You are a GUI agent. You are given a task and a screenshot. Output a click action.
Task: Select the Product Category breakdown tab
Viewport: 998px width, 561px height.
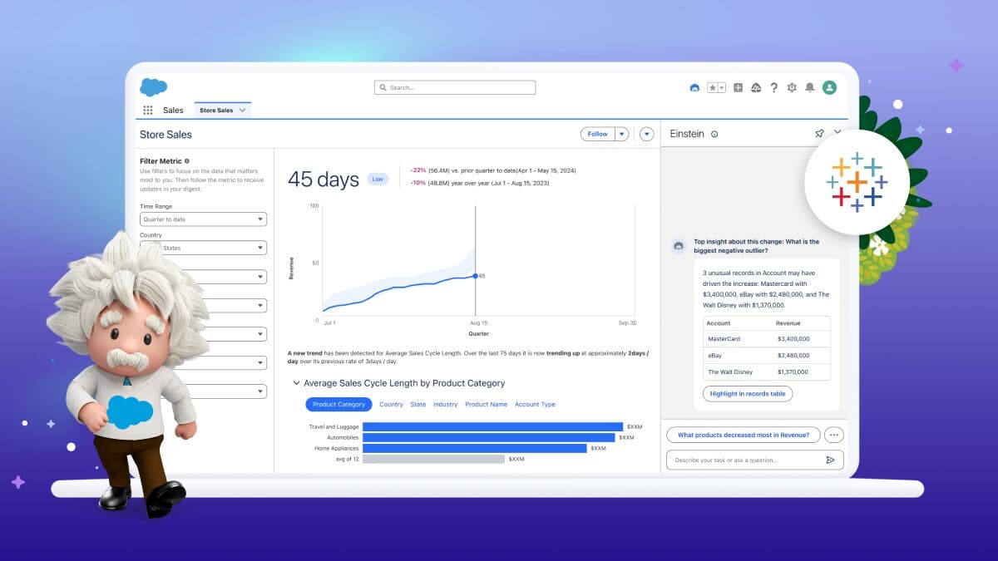338,404
